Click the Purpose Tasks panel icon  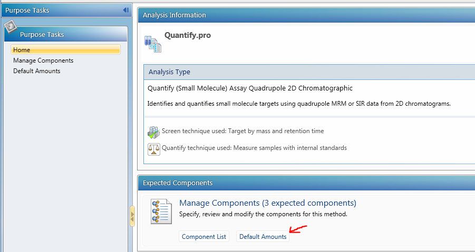coord(11,27)
